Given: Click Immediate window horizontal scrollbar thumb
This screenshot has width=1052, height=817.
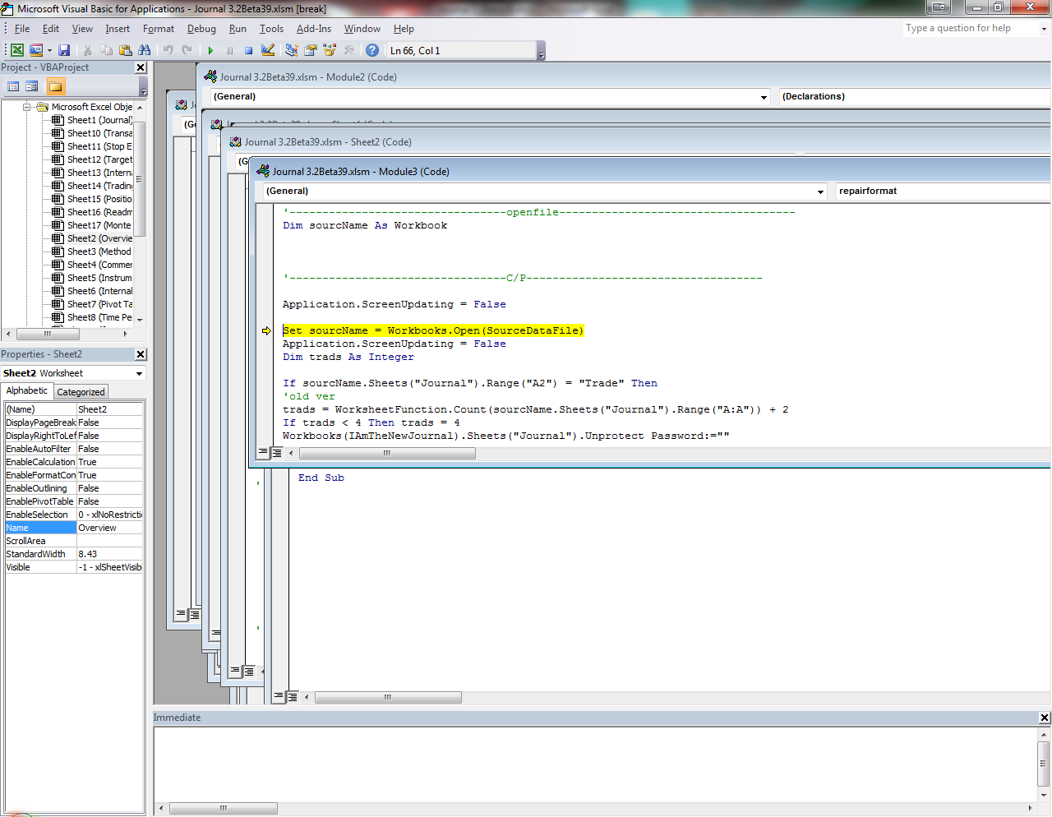Looking at the screenshot, I should click(x=223, y=809).
